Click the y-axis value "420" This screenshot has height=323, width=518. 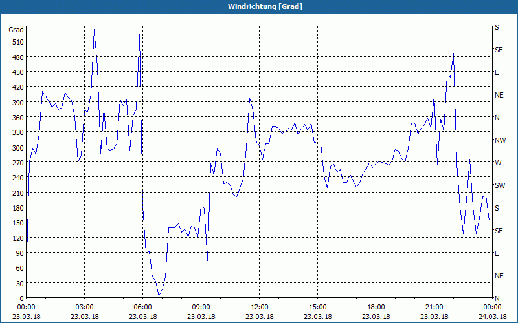pyautogui.click(x=18, y=87)
